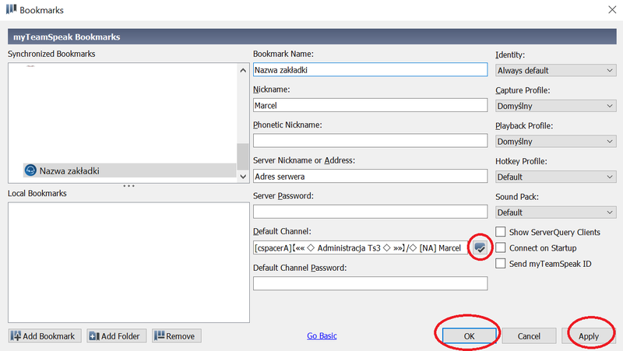Screen dimensions: 623x351
Task: Focus Server Nickname or Address field
Action: 371,177
